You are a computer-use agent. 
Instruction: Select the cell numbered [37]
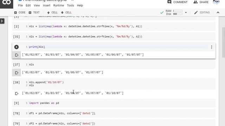(x=17, y=65)
